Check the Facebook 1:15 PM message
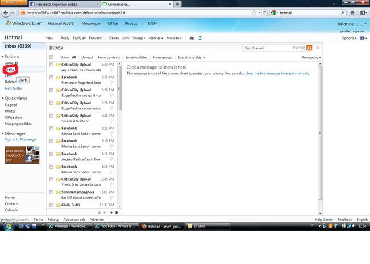Viewport: 370px width, 264px height. click(x=51, y=167)
